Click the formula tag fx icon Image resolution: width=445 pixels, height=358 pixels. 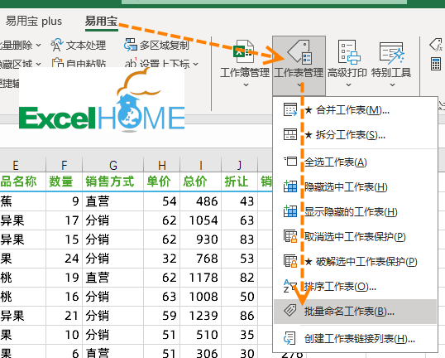click(x=436, y=46)
